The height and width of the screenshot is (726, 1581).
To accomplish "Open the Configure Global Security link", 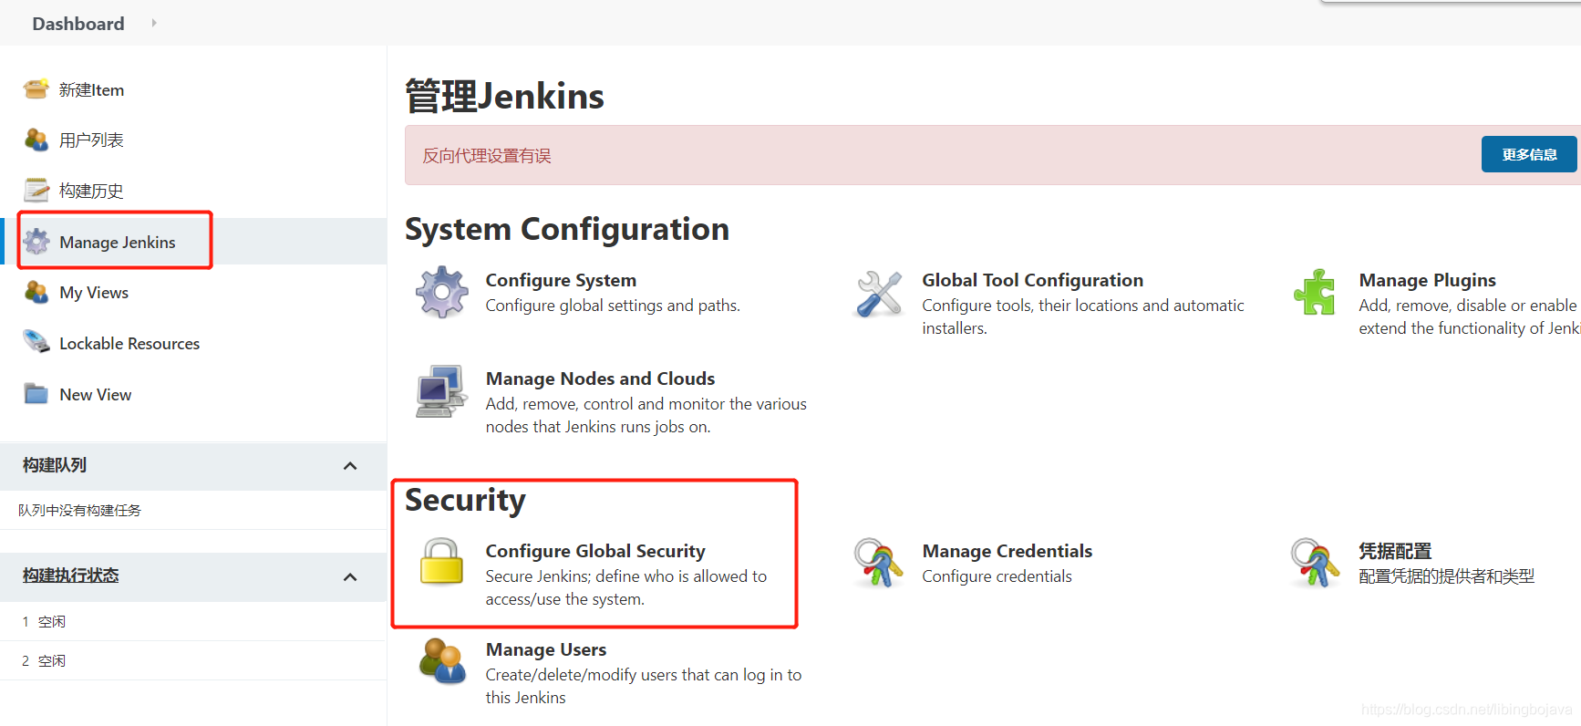I will (595, 551).
